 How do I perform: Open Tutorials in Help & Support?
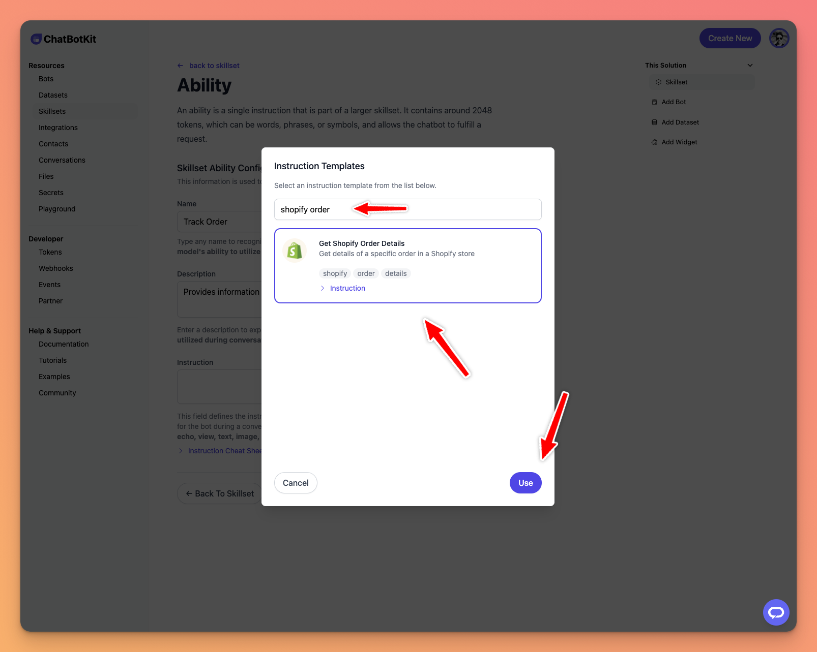click(x=52, y=360)
